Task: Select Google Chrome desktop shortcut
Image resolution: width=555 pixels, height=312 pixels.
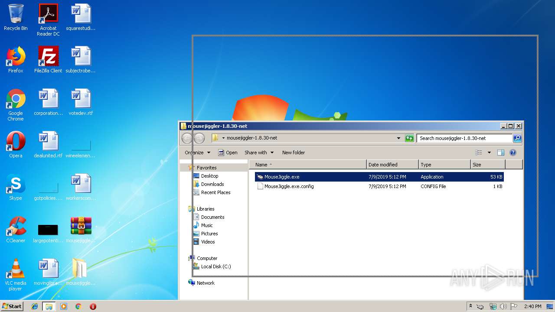Action: point(16,105)
